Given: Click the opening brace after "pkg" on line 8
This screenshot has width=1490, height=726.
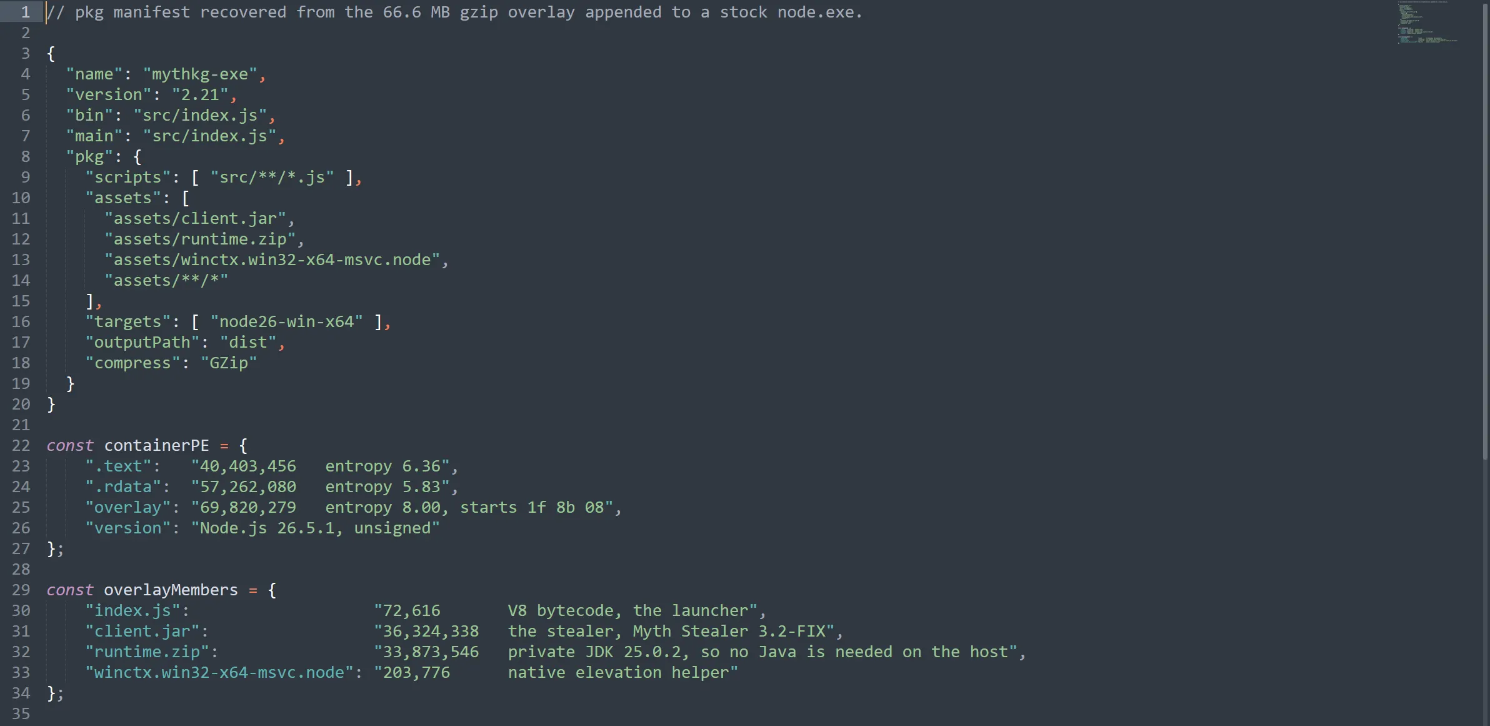Looking at the screenshot, I should 137,157.
